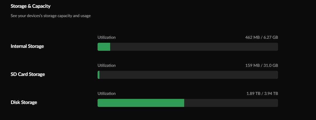
Task: Click the Storage & Capacity heading
Action: [x=30, y=6]
